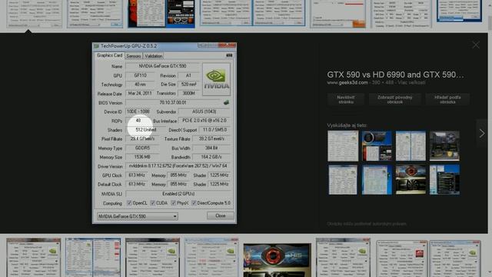This screenshot has height=277, width=492.
Task: Select the Graphics Card tab in GPU-Z
Action: click(x=109, y=55)
